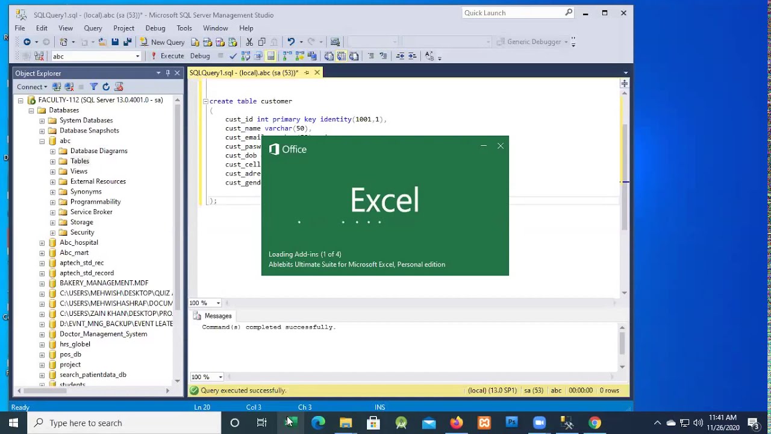Click the taskbar search box
The height and width of the screenshot is (434, 771).
125,423
